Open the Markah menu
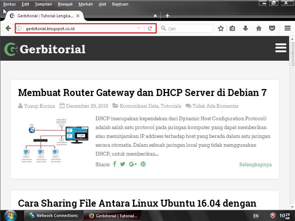The width and height of the screenshot is (295, 221). coord(86,4)
